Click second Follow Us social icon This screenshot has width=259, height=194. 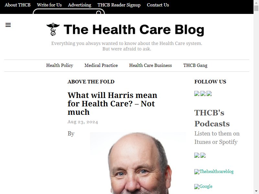pyautogui.click(x=203, y=93)
